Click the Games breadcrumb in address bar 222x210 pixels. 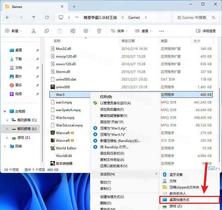coord(134,17)
